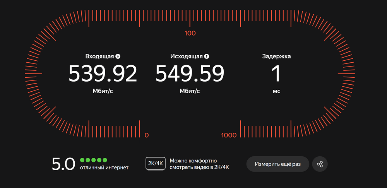Viewport: 387px width, 188px height.
Task: Click the five green rating dots
Action: click(x=94, y=160)
